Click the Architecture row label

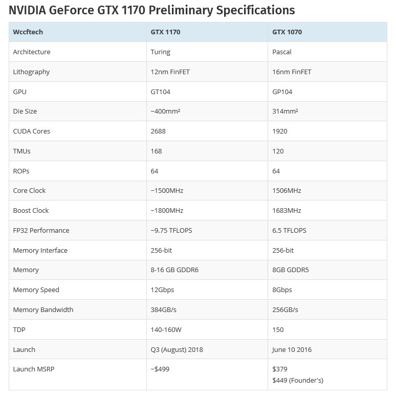click(32, 52)
